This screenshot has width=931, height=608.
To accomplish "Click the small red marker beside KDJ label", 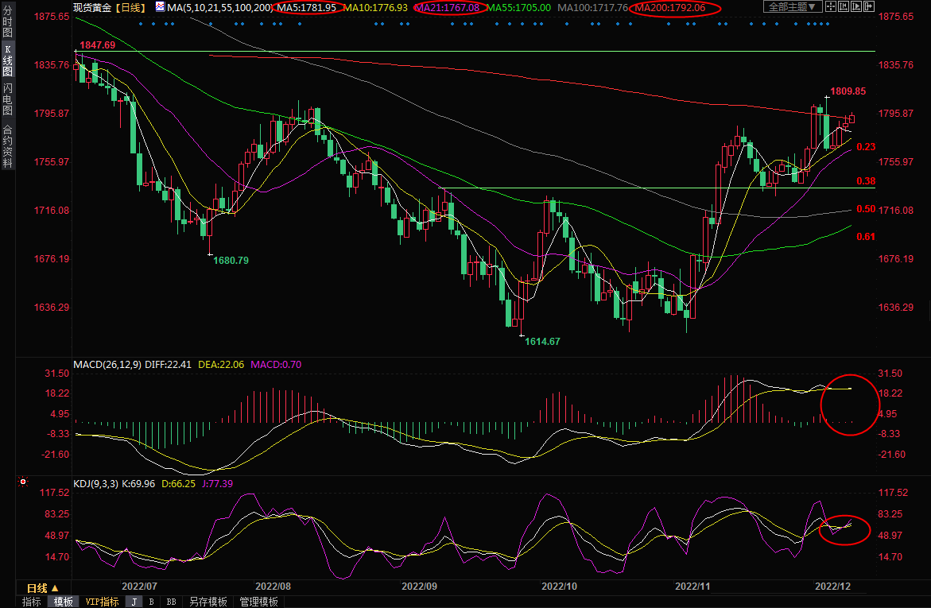I will tap(23, 482).
